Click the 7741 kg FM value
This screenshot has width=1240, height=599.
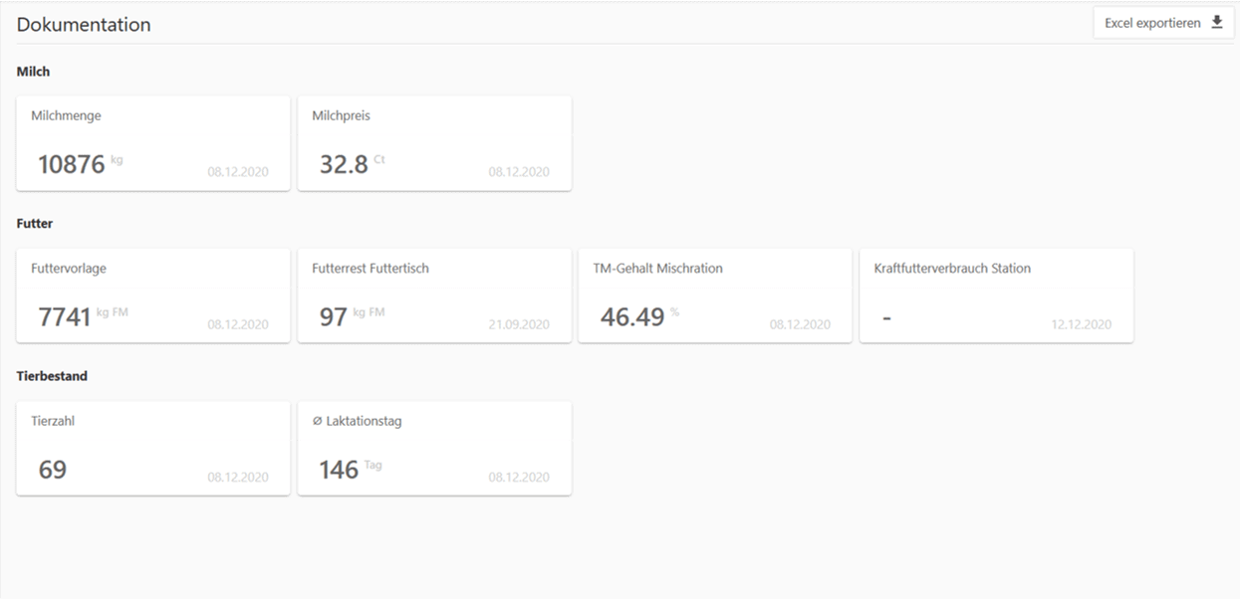click(x=66, y=317)
